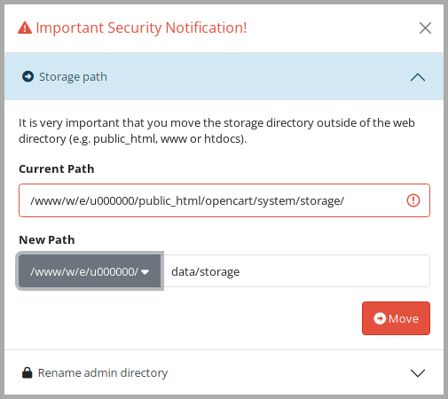Screen dimensions: 448x399
Task: Click the padlock icon beside Rename admin
Action: 28,372
